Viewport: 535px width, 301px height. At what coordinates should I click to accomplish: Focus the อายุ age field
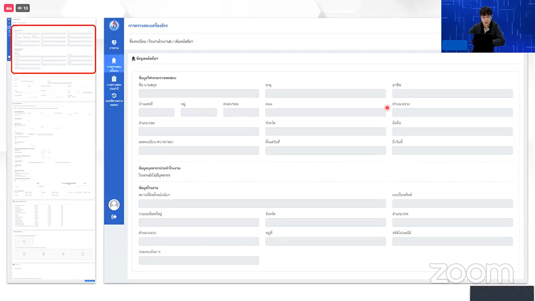(325, 94)
